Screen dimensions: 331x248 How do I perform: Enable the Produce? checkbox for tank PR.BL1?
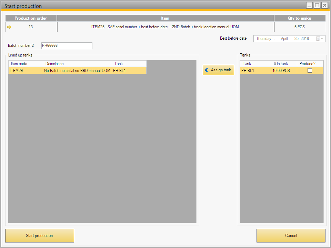tap(309, 70)
